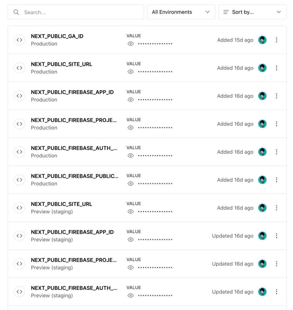Toggle value visibility for Preview NEXT_PUBLIC_FIREBASE_APP_ID
The height and width of the screenshot is (310, 293).
[131, 240]
